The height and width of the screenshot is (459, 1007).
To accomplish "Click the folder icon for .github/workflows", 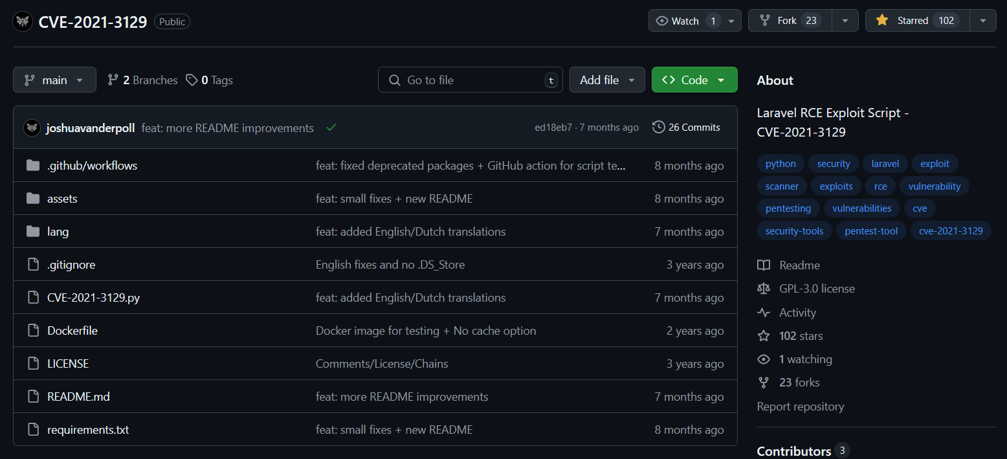I will pyautogui.click(x=33, y=166).
